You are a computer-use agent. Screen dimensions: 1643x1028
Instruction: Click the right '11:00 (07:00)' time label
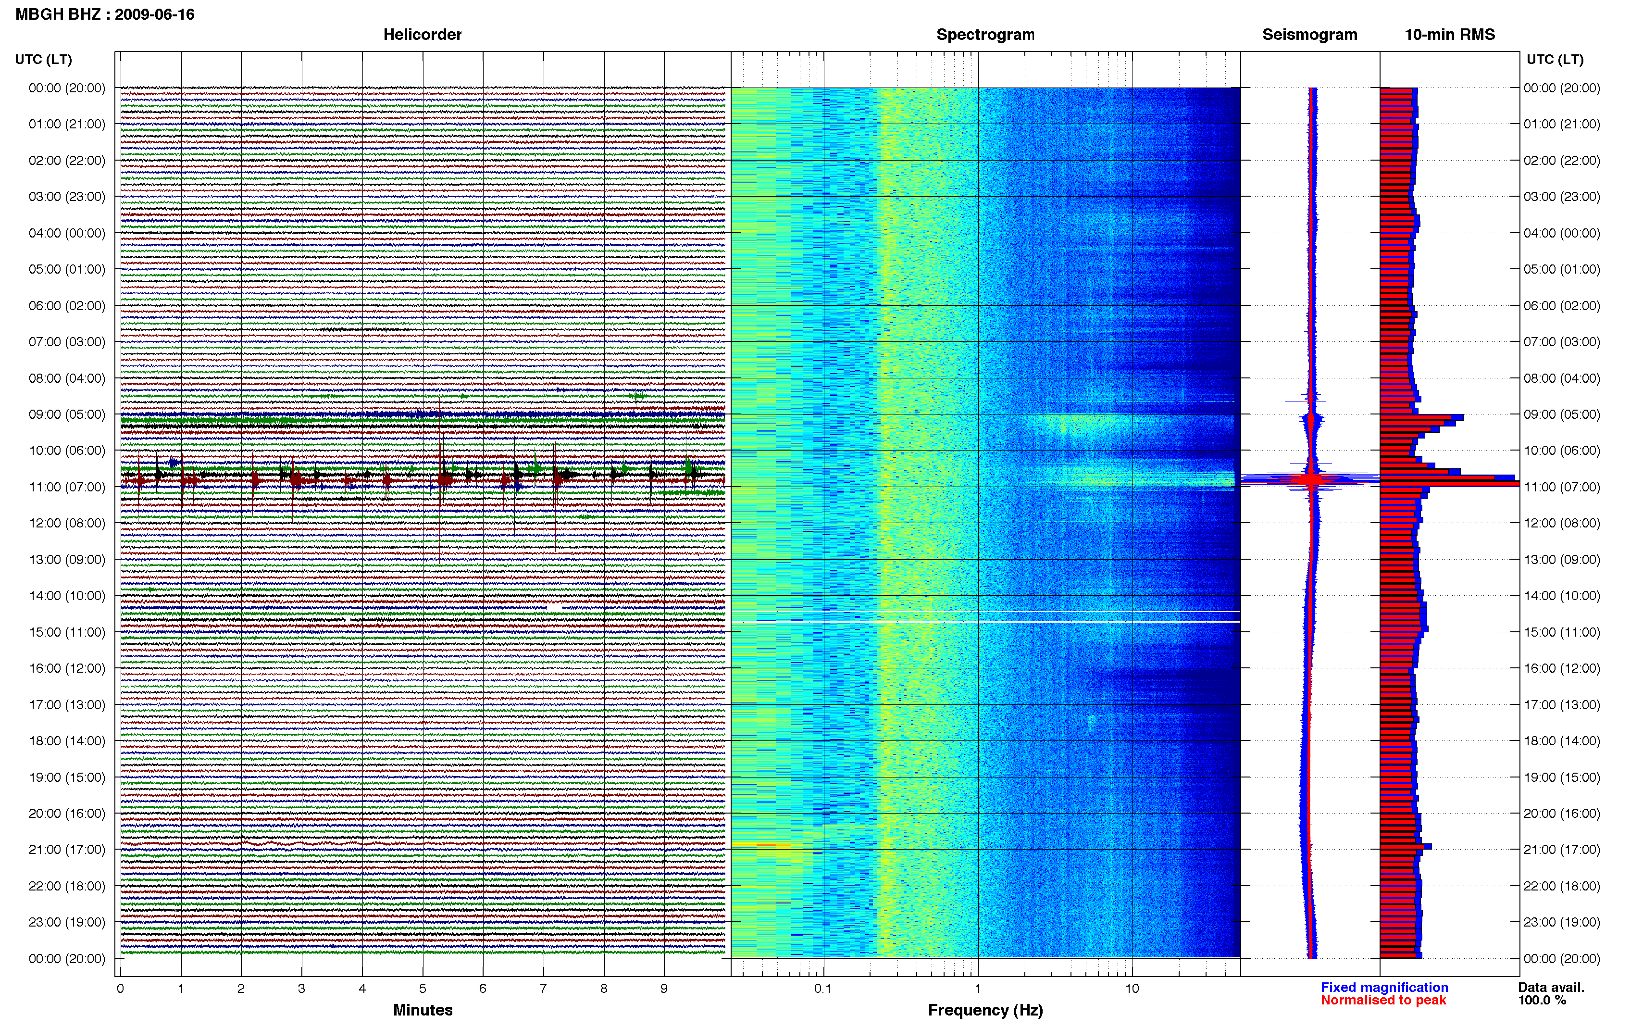(1561, 487)
